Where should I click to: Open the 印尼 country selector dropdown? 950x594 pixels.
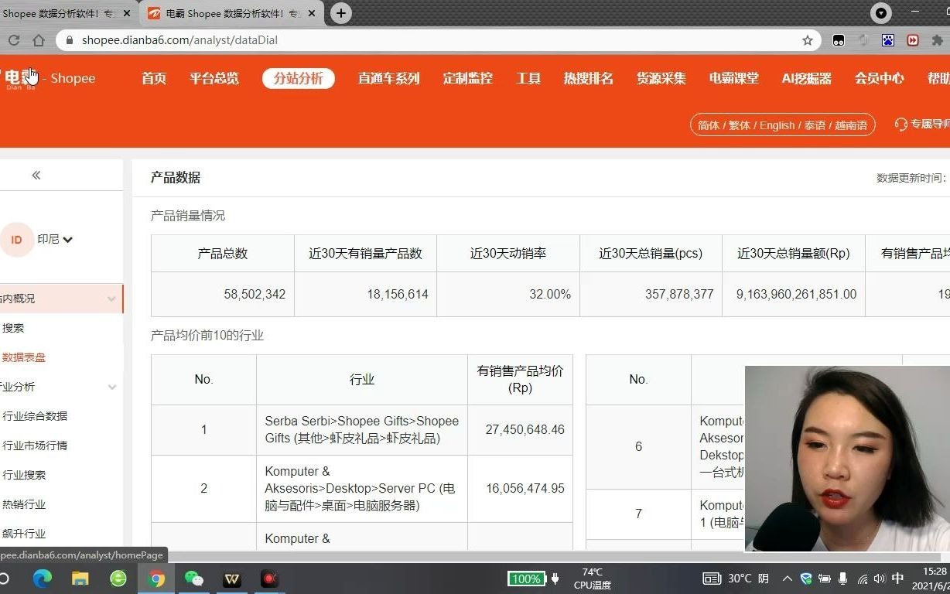click(54, 239)
